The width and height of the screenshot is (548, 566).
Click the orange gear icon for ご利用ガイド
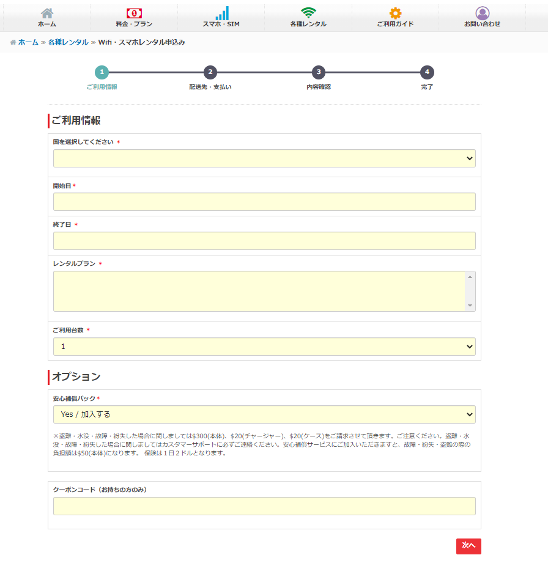[x=395, y=13]
